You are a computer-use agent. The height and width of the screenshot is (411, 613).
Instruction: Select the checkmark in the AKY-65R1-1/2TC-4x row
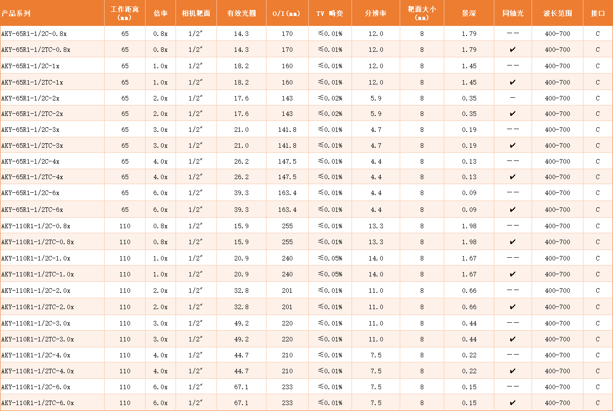click(x=513, y=177)
